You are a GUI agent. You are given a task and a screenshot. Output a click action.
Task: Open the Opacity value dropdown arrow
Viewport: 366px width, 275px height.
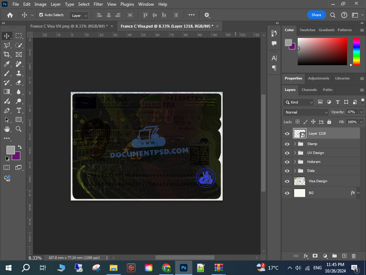point(361,112)
